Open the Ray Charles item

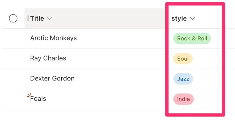pyautogui.click(x=48, y=58)
